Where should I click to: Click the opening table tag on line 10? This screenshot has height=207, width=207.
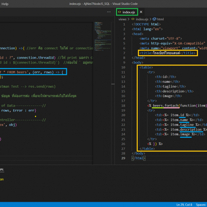point(147,67)
